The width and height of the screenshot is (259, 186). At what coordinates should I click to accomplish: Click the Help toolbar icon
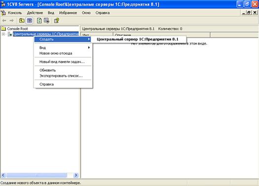coord(57,21)
